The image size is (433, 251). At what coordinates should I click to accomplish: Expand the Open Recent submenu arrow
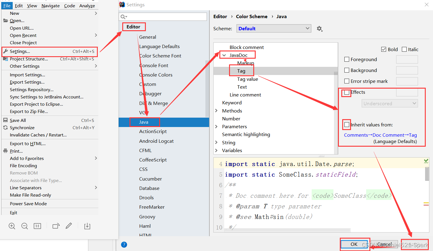[96, 35]
